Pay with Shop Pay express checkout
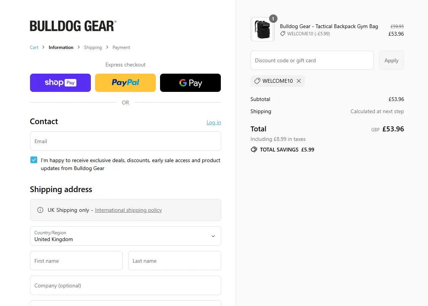428x306 pixels. click(x=60, y=83)
